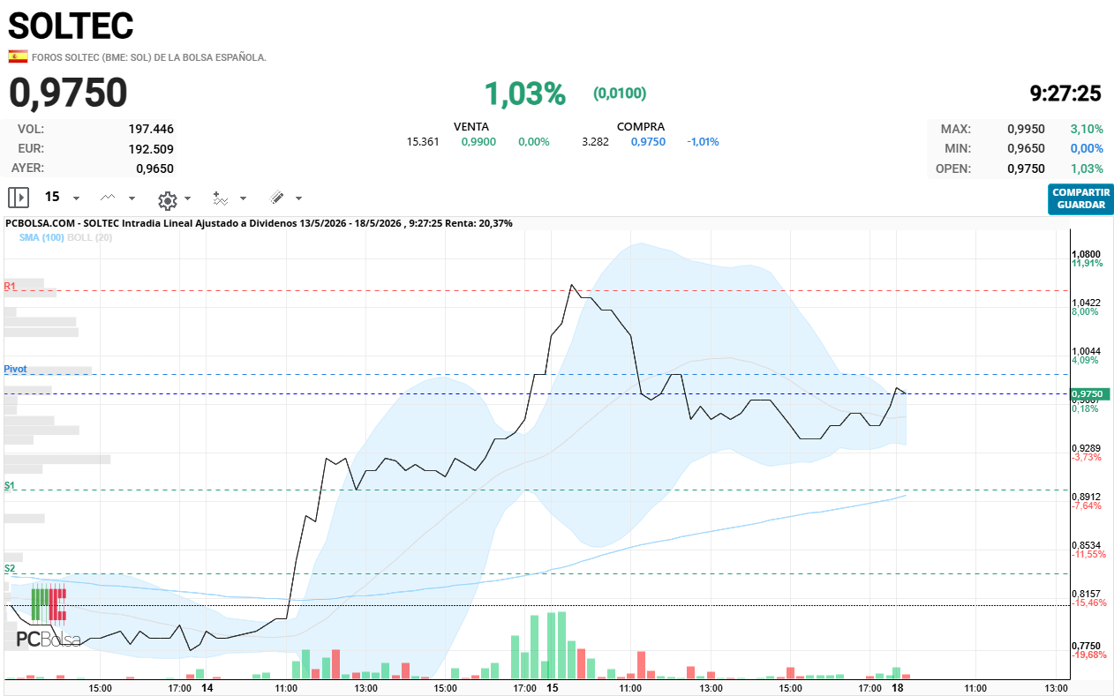Screen dimensions: 1114x696
Task: Click the date marker 18 on time axis
Action: point(898,687)
